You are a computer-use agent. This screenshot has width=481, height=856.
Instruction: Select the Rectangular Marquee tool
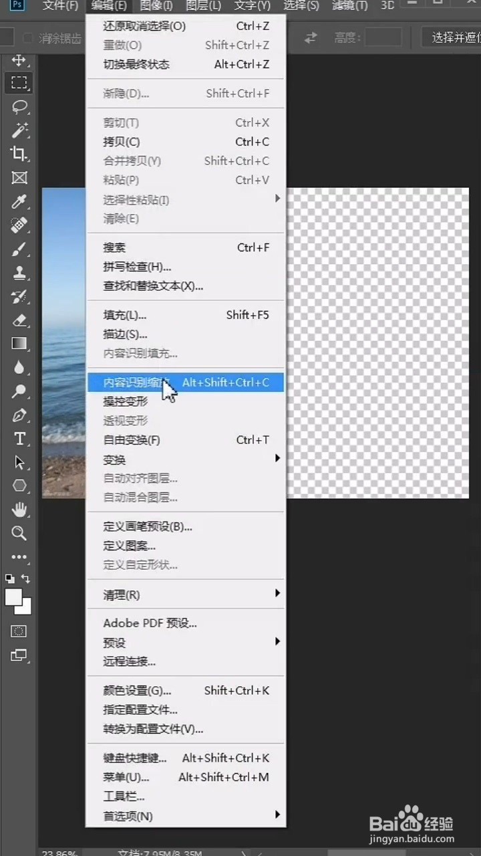coord(19,83)
